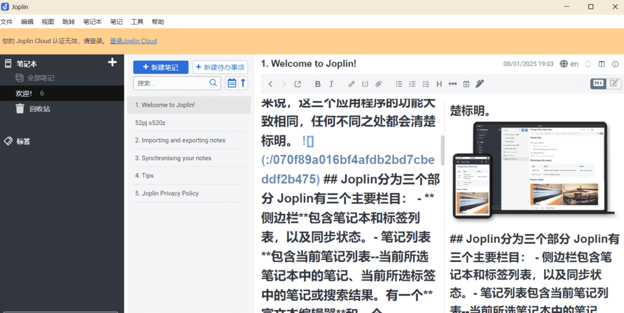
Task: Click the tag icon beside 标签
Action: (8, 141)
